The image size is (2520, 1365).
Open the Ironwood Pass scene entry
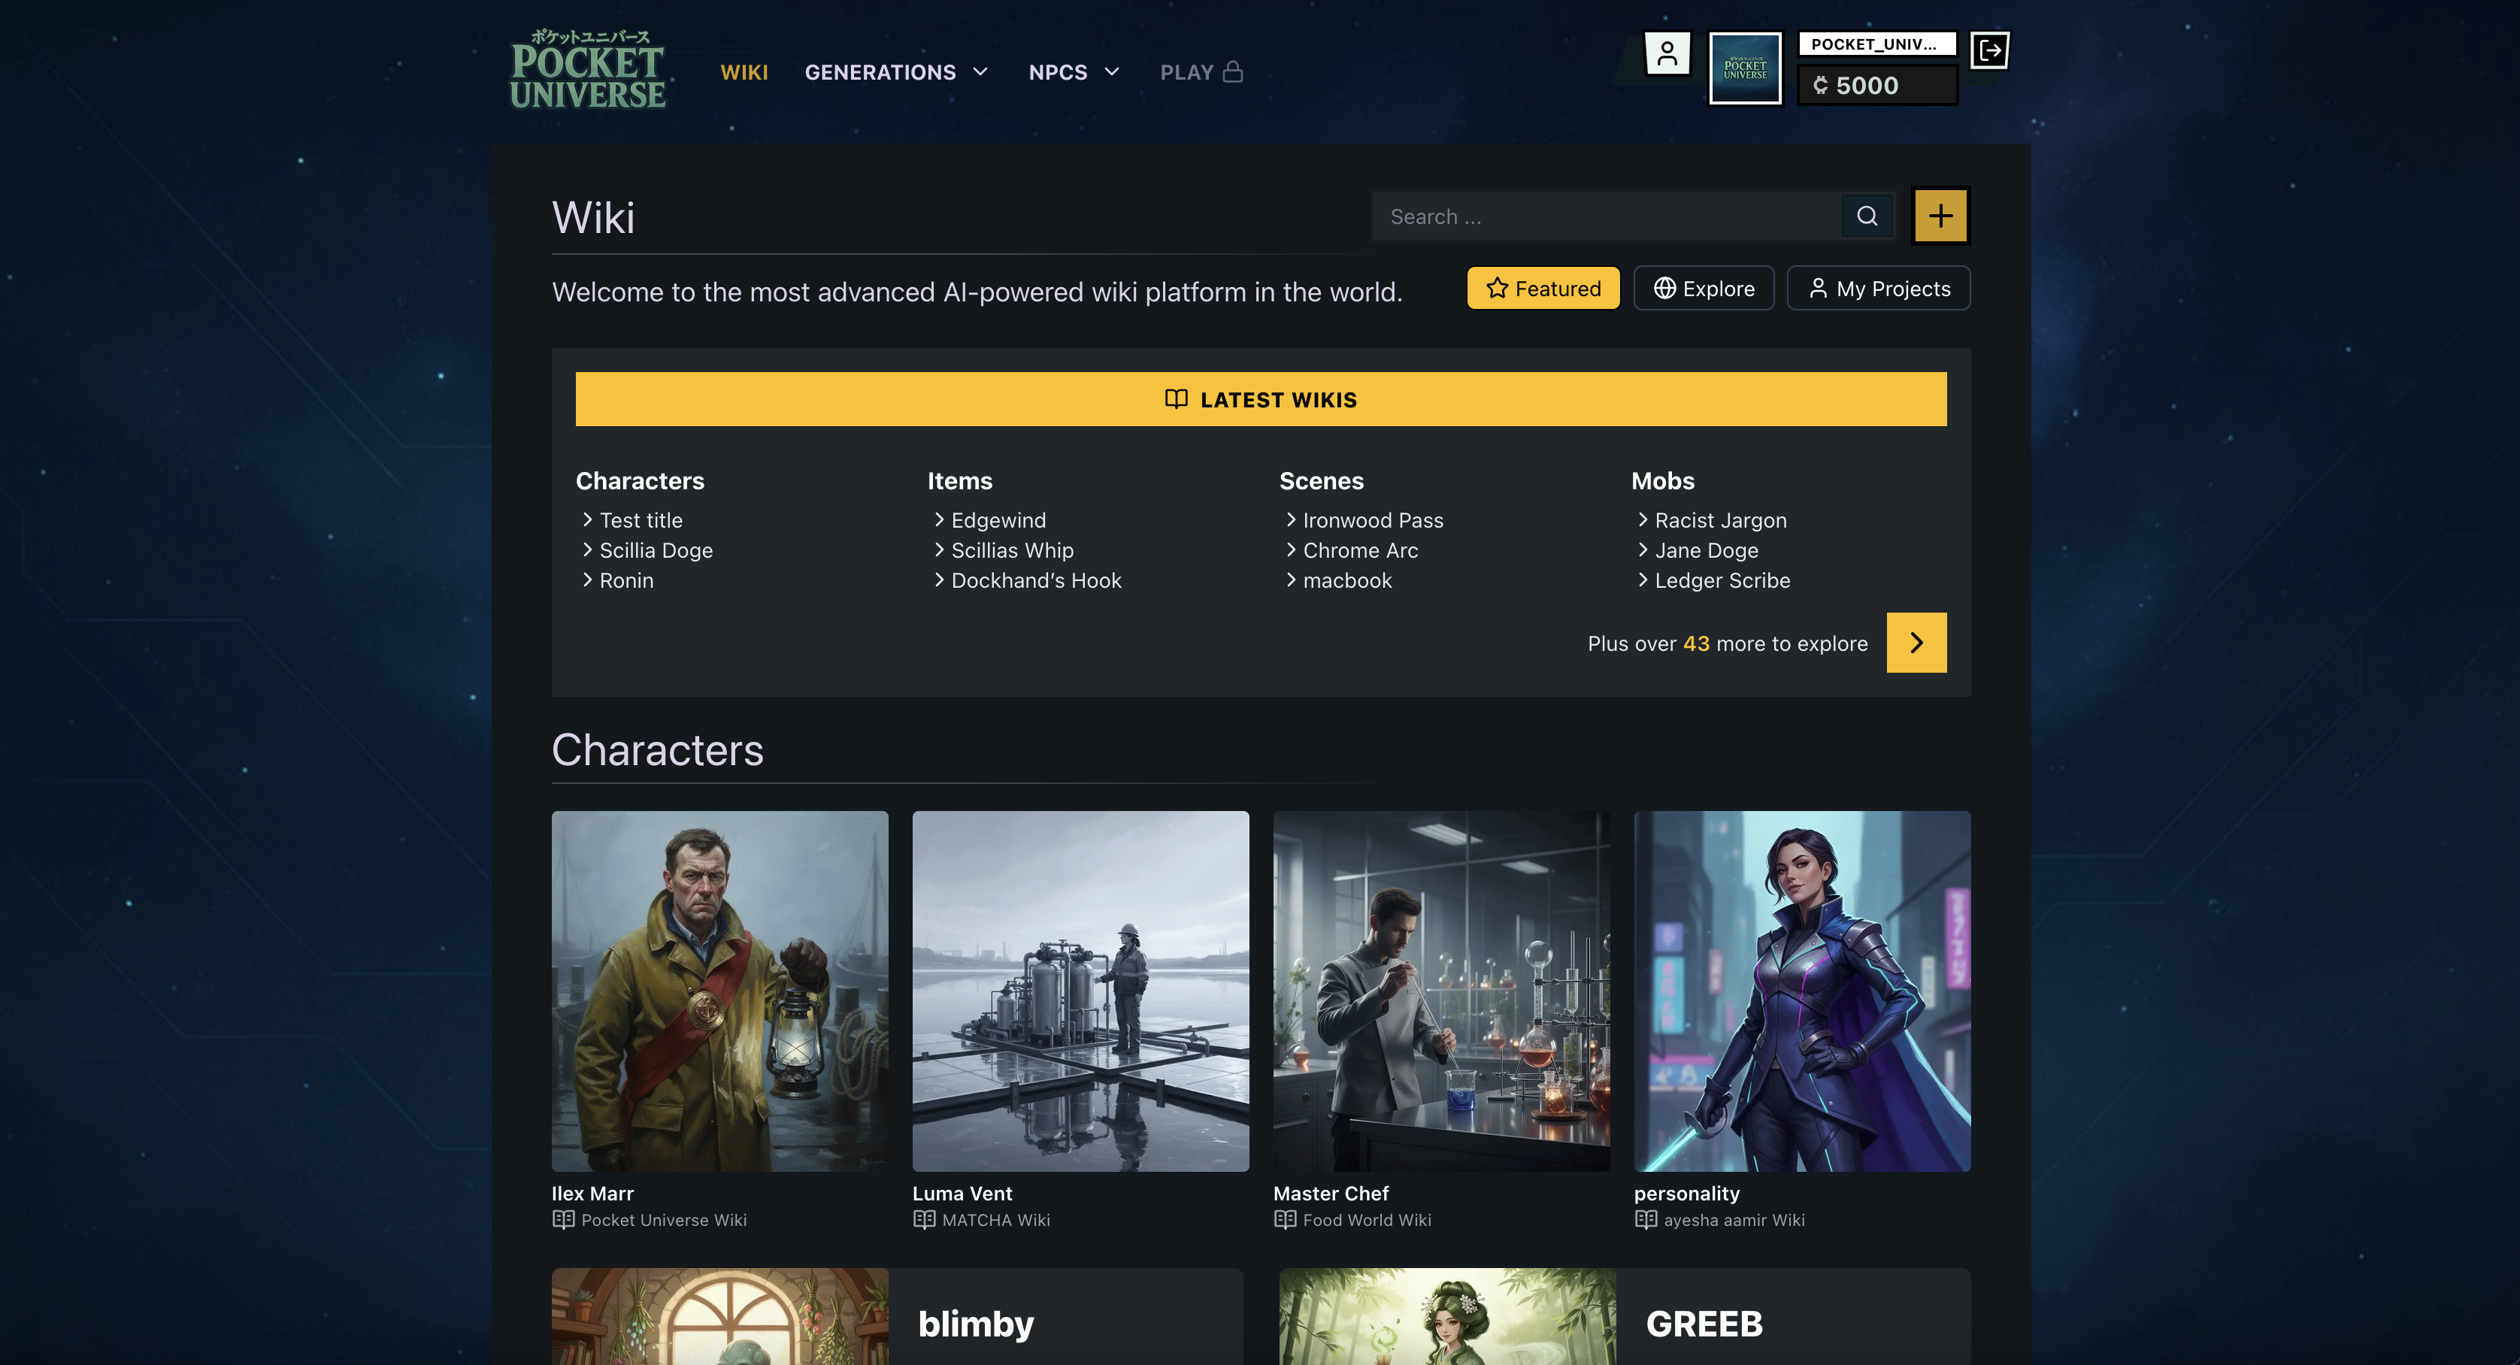tap(1373, 519)
